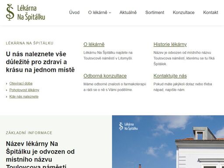Navigate to the Konzultace page
The image size is (224, 168).
tap(183, 12)
